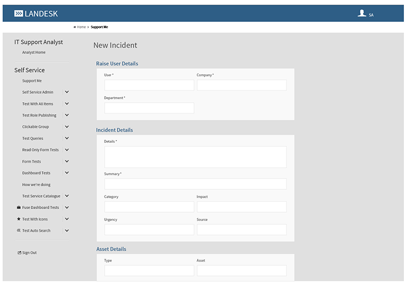Expand the Self Service Admin chevron
Viewport: 406px width, 289px height.
67,92
